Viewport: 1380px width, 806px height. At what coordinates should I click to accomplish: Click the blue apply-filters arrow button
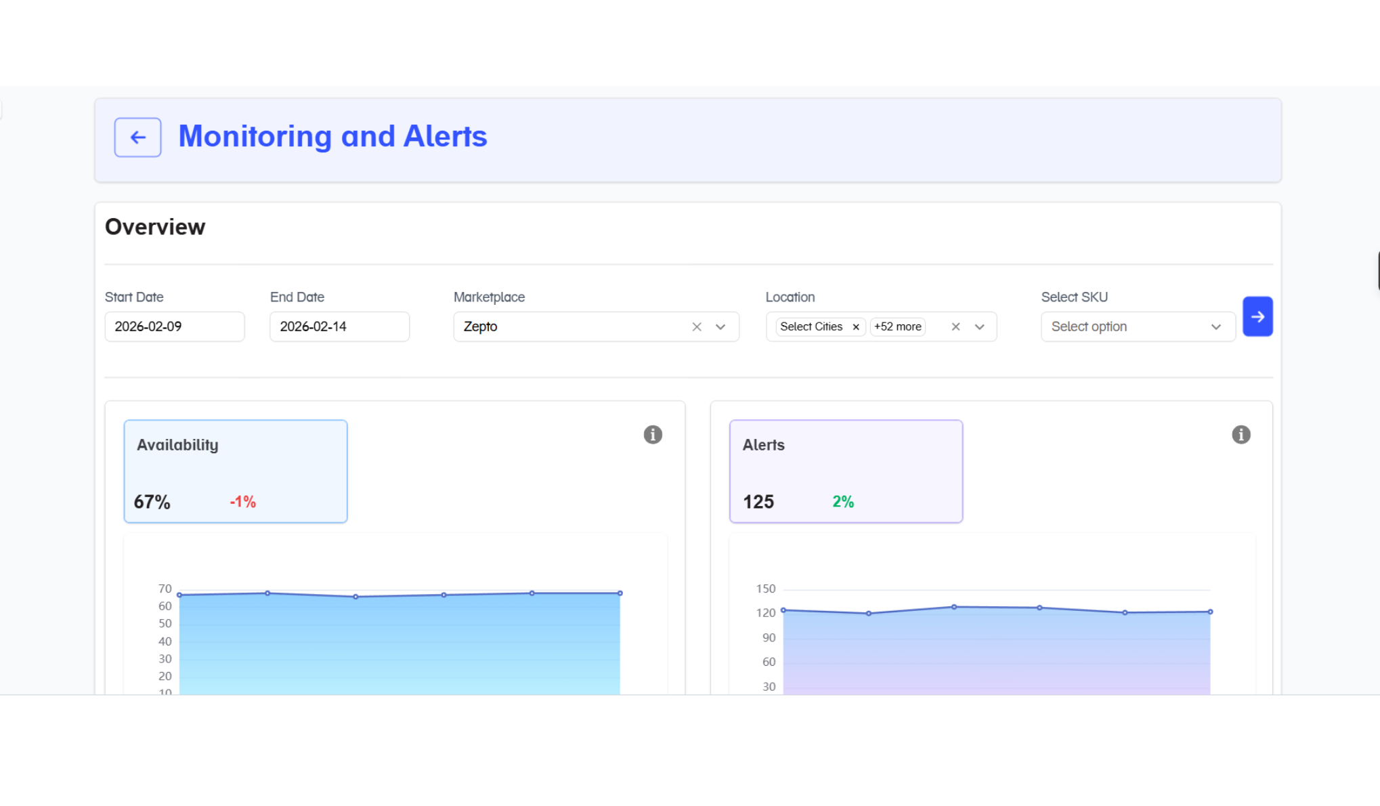(1257, 316)
